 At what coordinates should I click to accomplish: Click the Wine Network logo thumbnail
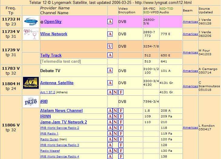[31, 34]
